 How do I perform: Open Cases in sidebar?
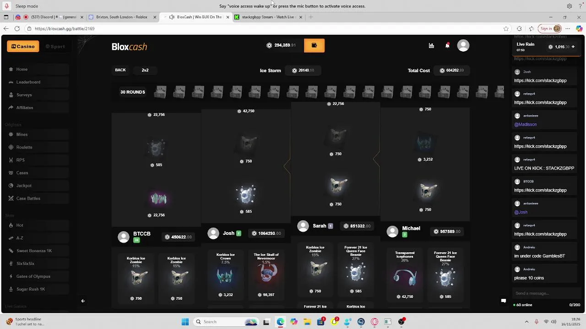pyautogui.click(x=38, y=173)
